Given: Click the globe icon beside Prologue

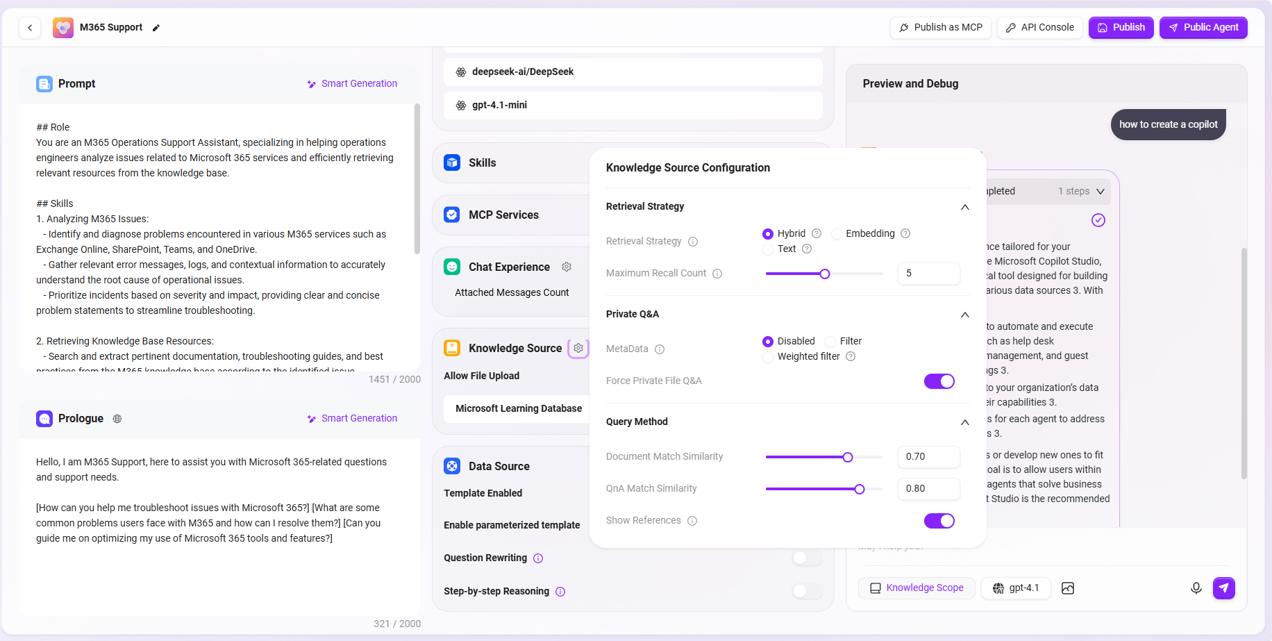Looking at the screenshot, I should [117, 419].
